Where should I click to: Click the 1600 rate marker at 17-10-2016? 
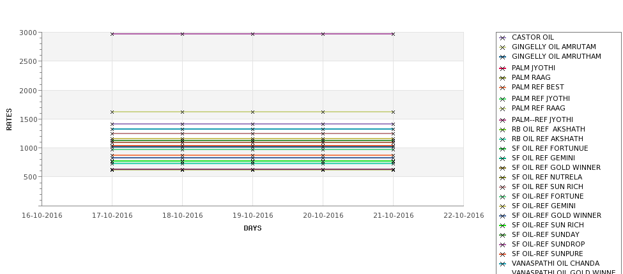[x=112, y=112]
